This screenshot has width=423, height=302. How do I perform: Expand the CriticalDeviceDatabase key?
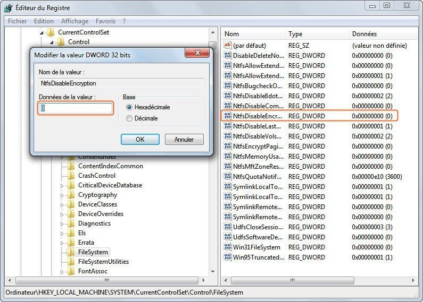pos(62,186)
